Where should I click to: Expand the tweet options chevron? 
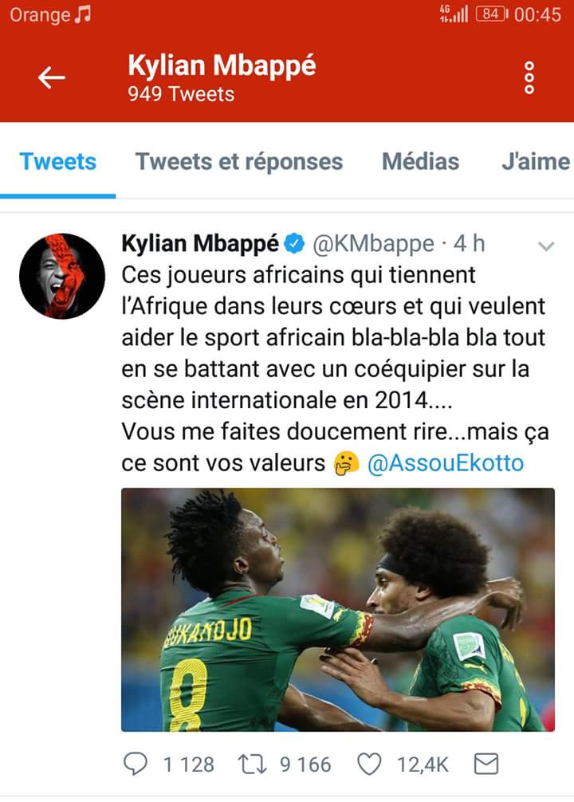pyautogui.click(x=546, y=246)
